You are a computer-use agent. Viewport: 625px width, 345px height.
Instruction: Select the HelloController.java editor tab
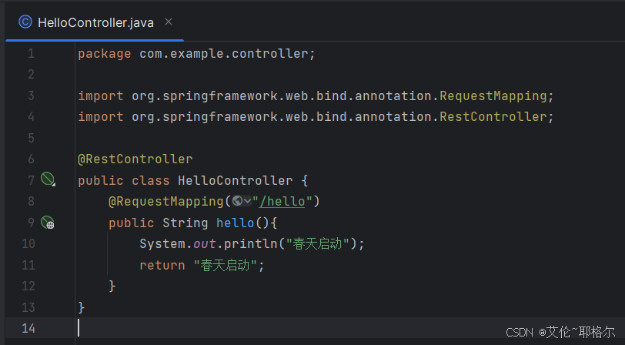[x=95, y=22]
